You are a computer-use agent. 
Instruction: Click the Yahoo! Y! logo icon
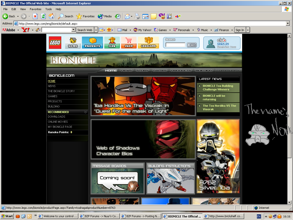coord(25,30)
